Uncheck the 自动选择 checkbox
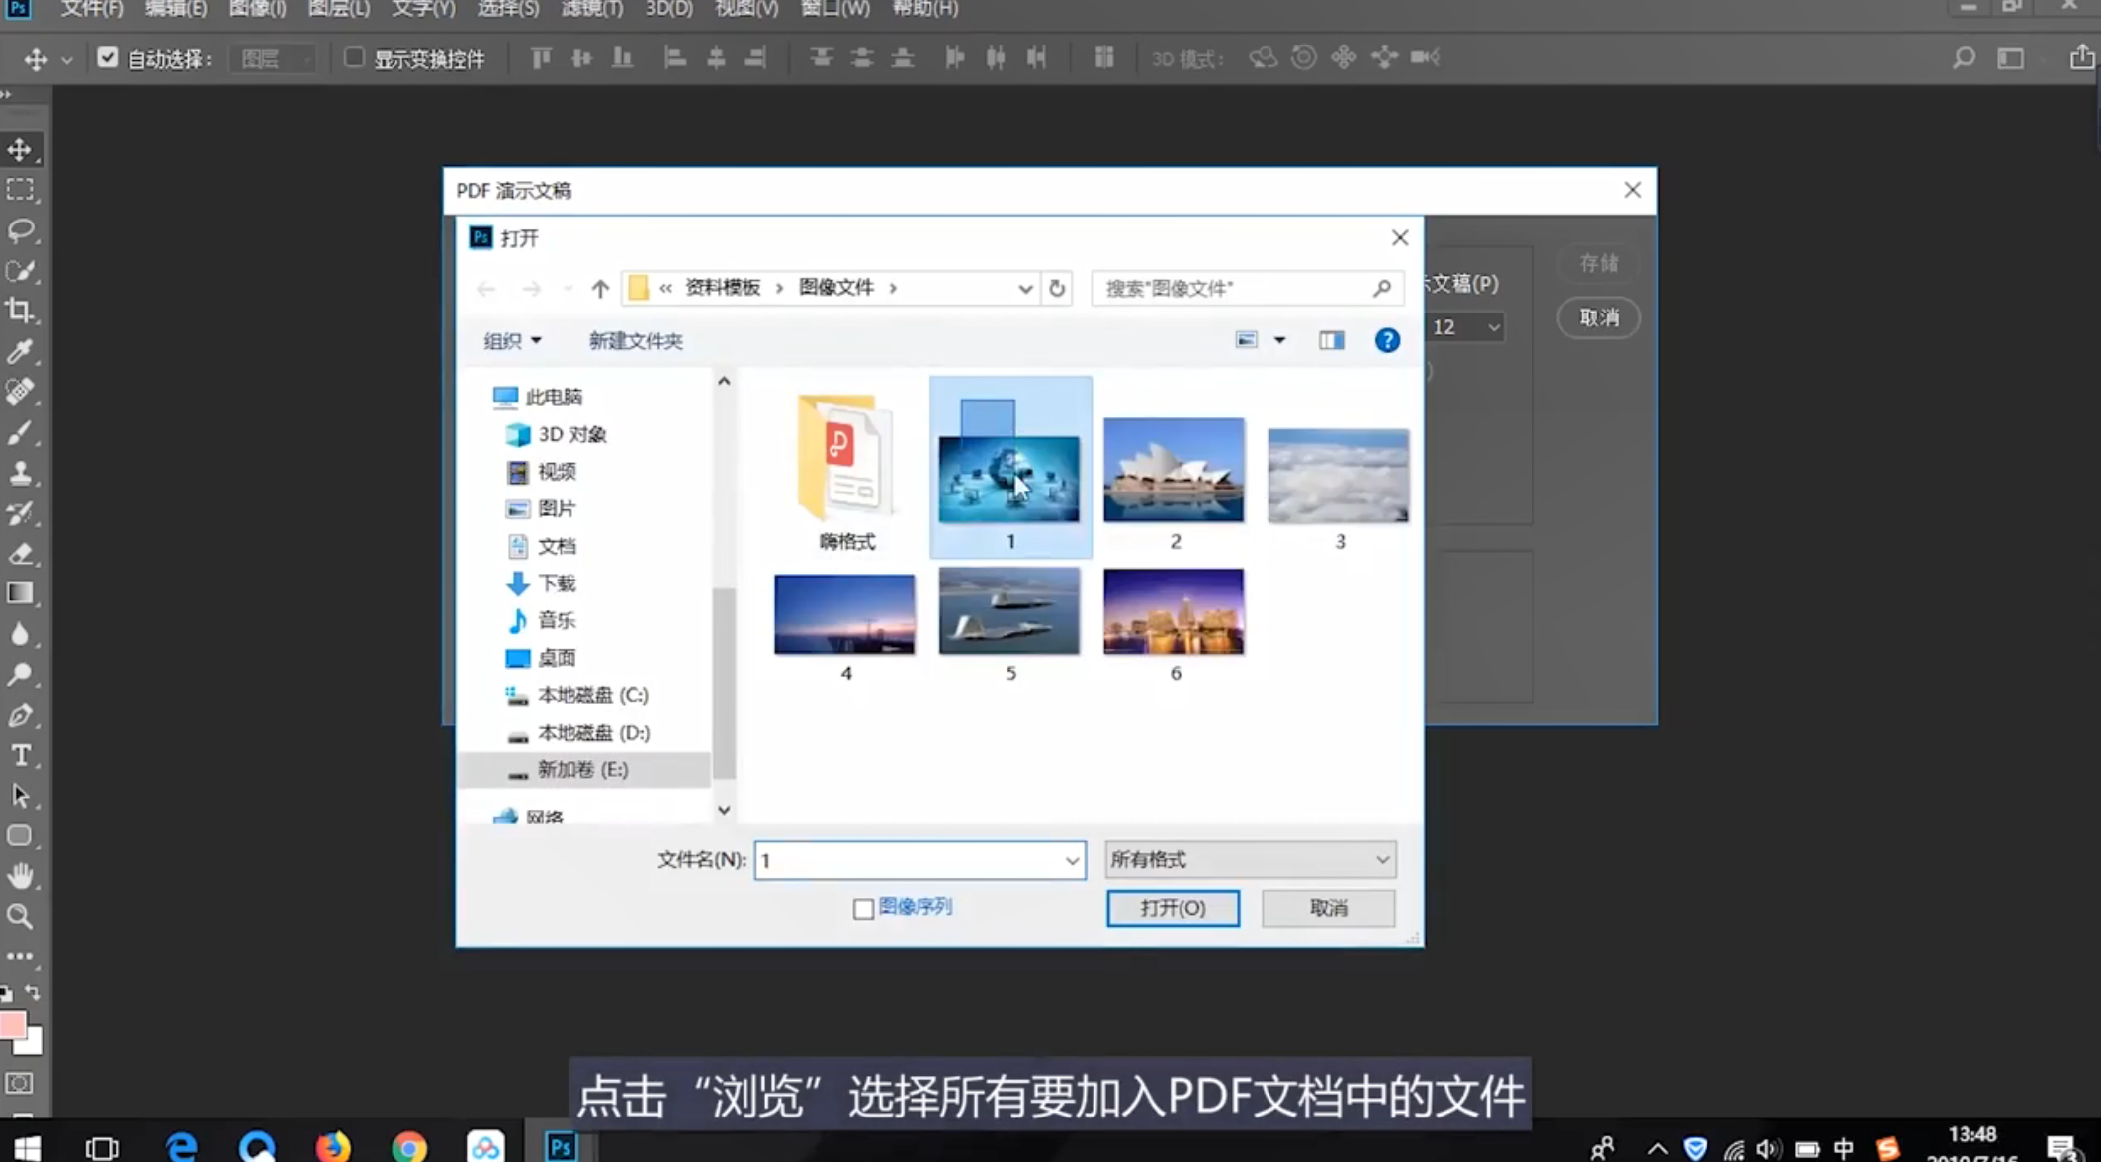 point(107,58)
